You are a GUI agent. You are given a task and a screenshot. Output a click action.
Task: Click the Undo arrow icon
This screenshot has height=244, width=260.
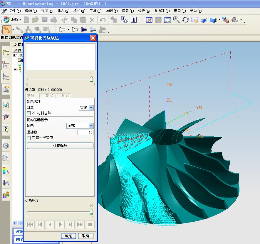coord(103,20)
